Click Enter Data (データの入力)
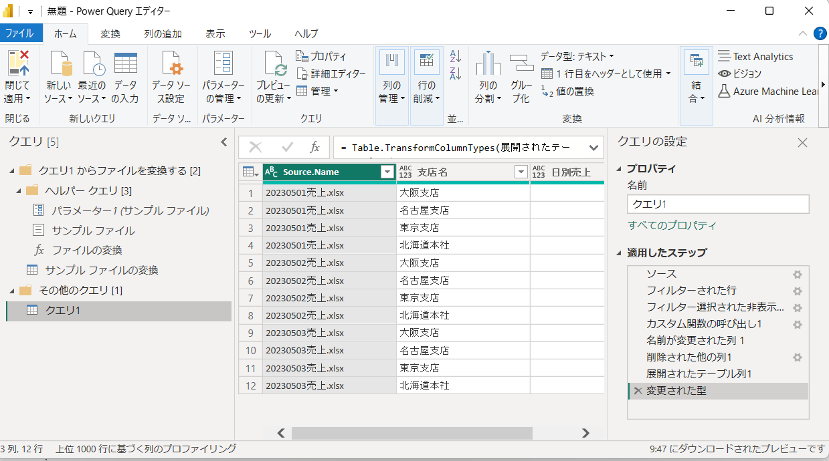The width and height of the screenshot is (829, 461). [125, 78]
